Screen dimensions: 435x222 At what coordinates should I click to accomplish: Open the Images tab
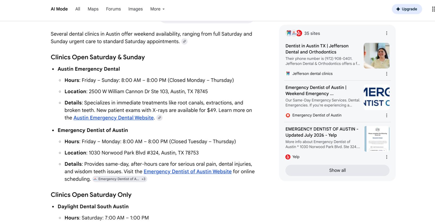(x=135, y=9)
